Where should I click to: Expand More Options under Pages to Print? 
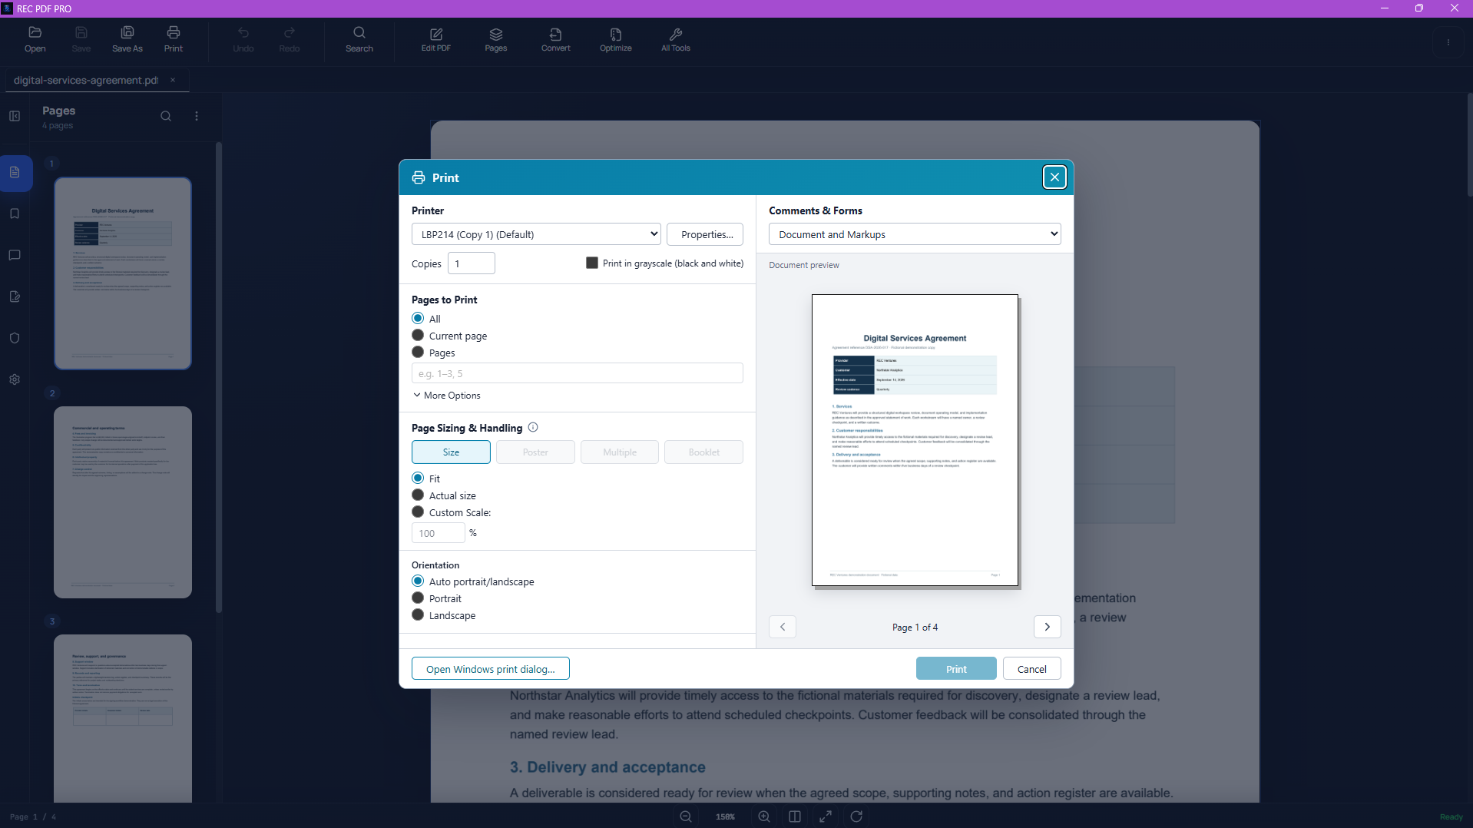tap(447, 396)
